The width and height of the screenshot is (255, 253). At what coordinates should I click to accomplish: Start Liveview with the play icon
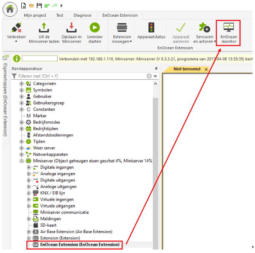point(95,28)
